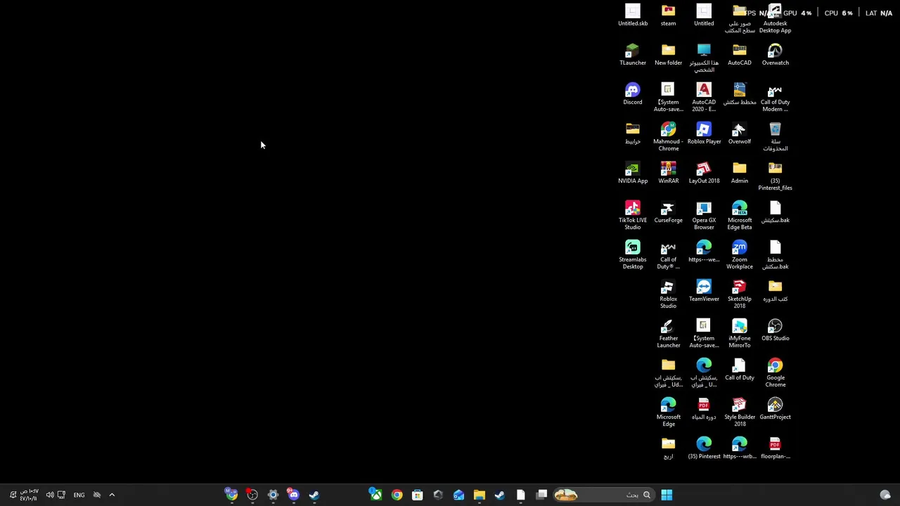The width and height of the screenshot is (900, 506).
Task: Open Microsoft Store from taskbar
Action: (417, 495)
